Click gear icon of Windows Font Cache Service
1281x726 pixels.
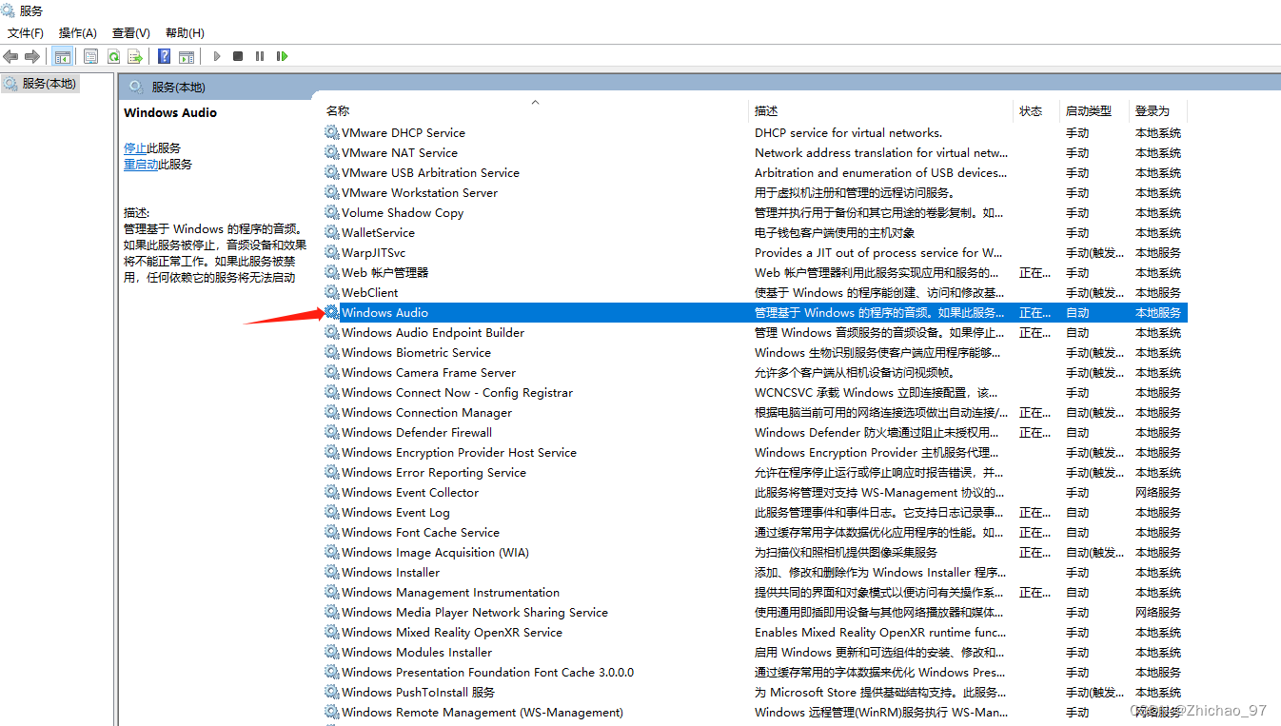coord(331,532)
